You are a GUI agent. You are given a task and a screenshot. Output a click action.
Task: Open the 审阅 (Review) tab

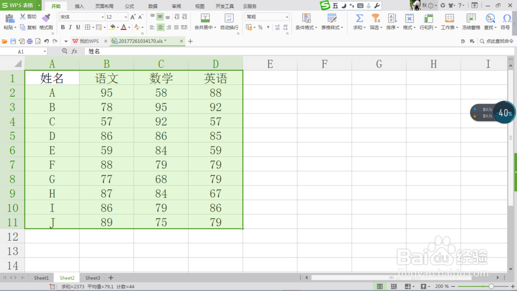pos(176,6)
